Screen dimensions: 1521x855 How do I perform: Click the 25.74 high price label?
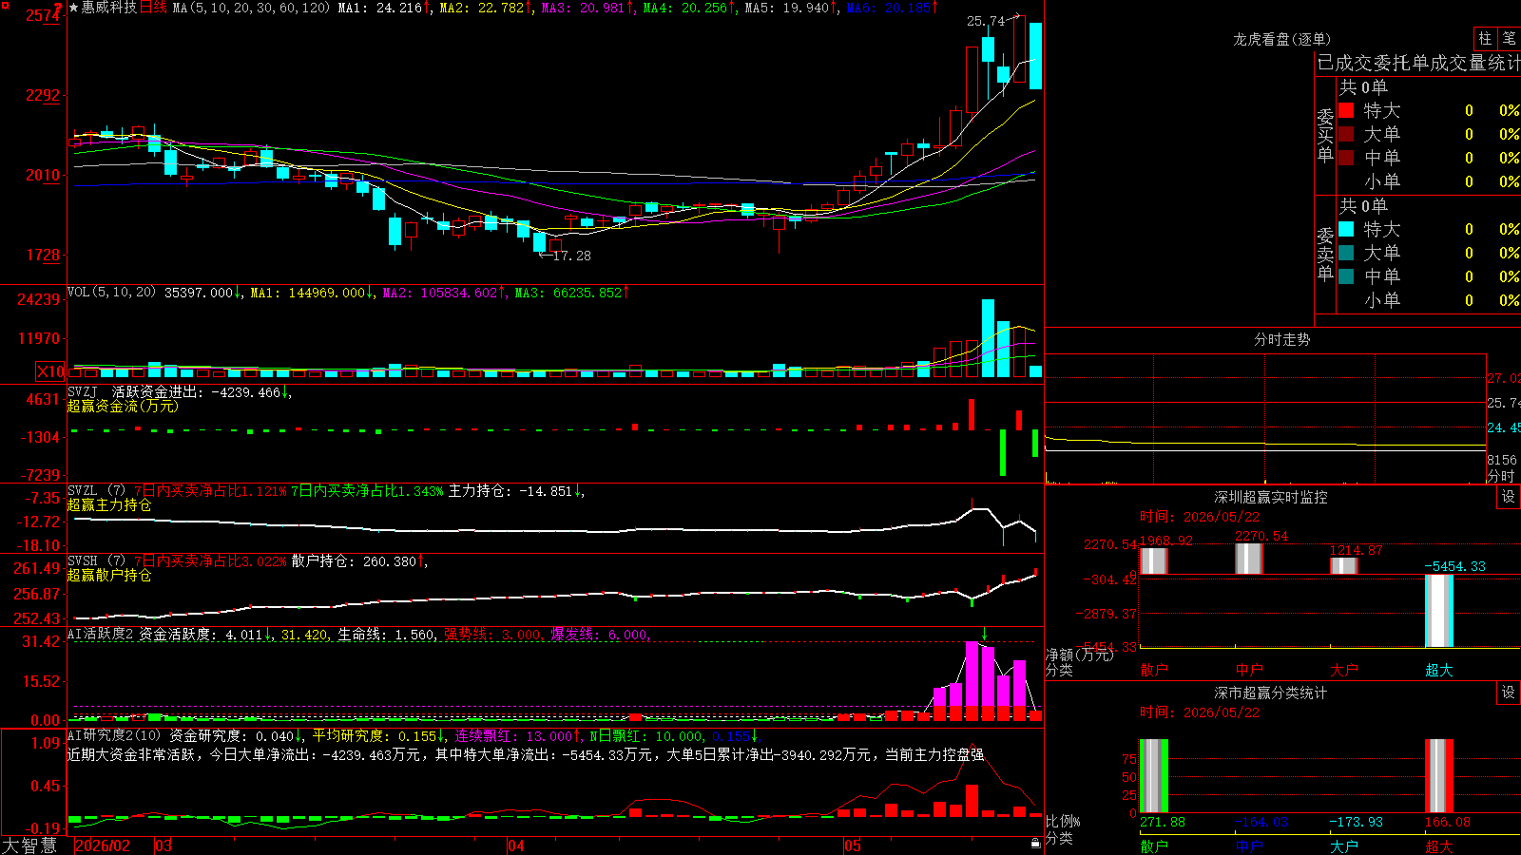coord(986,21)
